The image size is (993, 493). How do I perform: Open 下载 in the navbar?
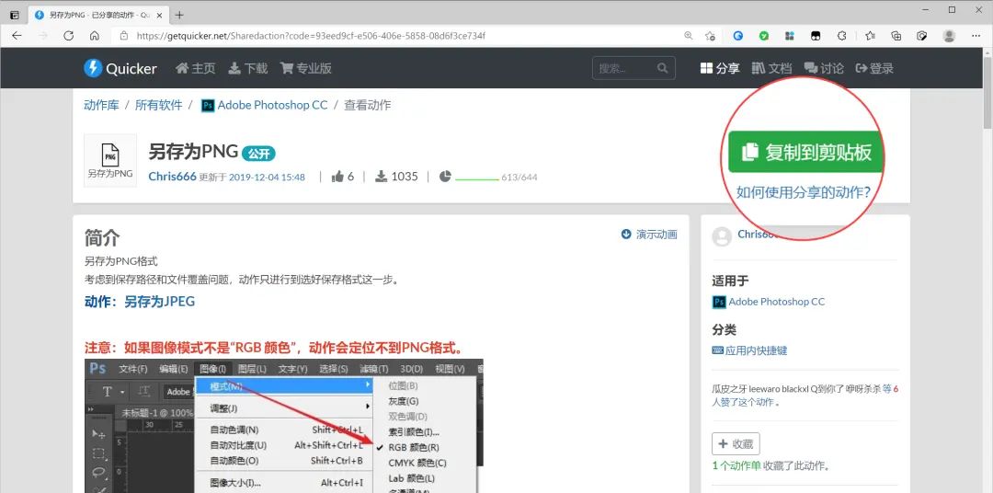pyautogui.click(x=247, y=68)
